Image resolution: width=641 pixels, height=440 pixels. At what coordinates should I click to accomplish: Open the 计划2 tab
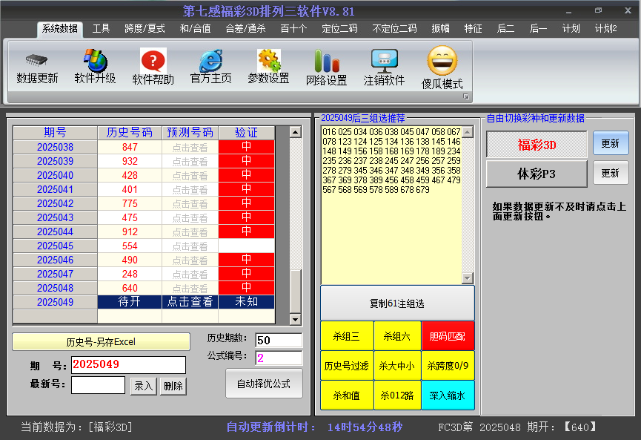606,29
